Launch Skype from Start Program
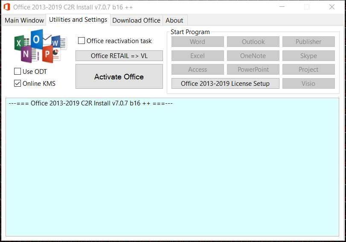The width and height of the screenshot is (346, 242). [308, 55]
